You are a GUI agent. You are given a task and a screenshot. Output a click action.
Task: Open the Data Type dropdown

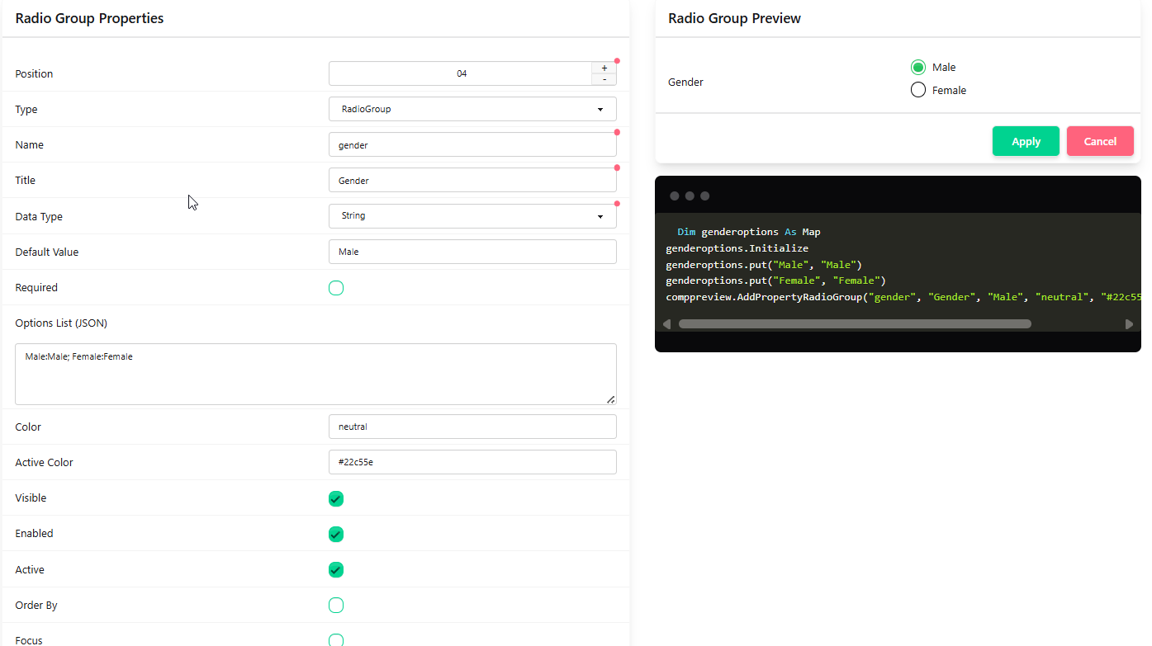tap(472, 216)
